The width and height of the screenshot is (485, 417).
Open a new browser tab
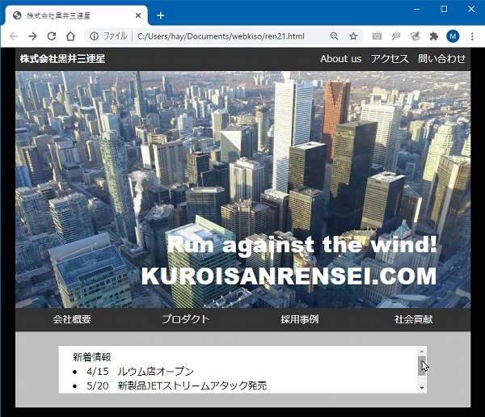point(160,15)
